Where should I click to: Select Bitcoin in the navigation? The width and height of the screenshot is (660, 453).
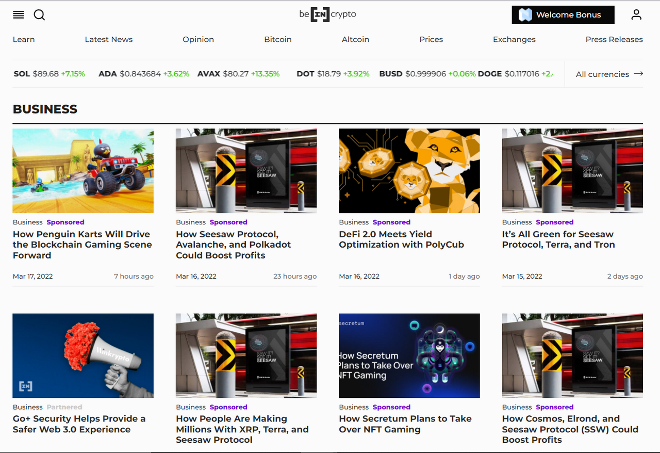(278, 39)
